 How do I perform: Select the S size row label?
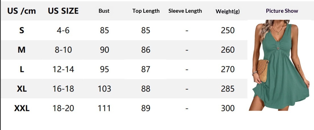(22, 30)
